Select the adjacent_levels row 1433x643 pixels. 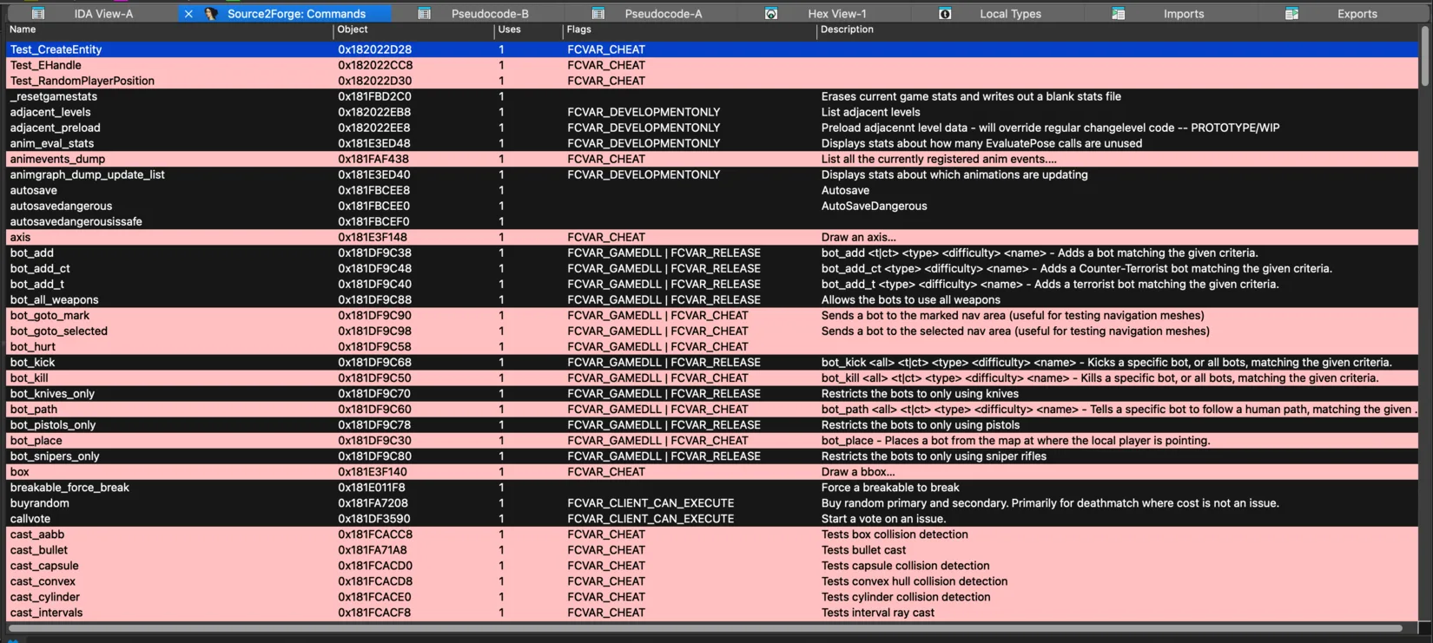pos(712,112)
